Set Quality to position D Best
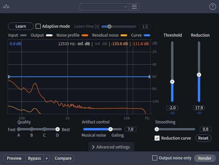219x165 pixels. coord(57,129)
